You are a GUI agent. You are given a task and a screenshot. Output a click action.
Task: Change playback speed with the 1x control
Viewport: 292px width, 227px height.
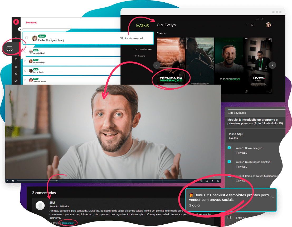(201, 181)
